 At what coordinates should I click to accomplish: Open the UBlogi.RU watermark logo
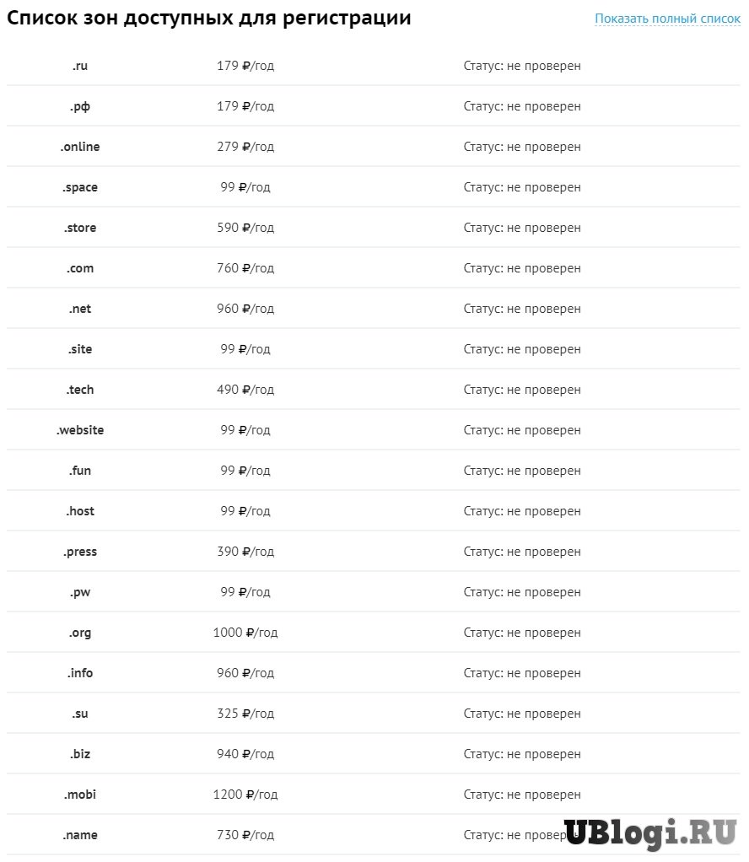click(x=649, y=832)
